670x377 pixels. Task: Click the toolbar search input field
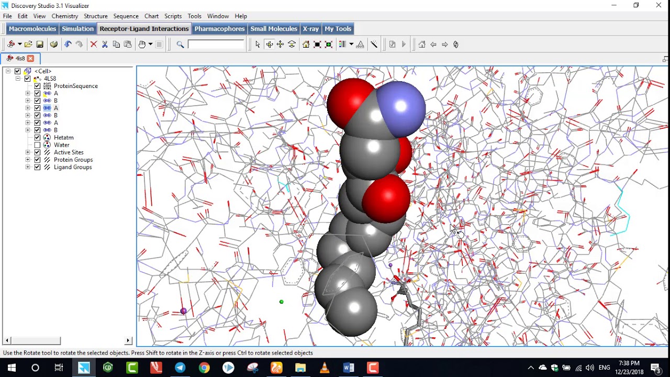[216, 45]
